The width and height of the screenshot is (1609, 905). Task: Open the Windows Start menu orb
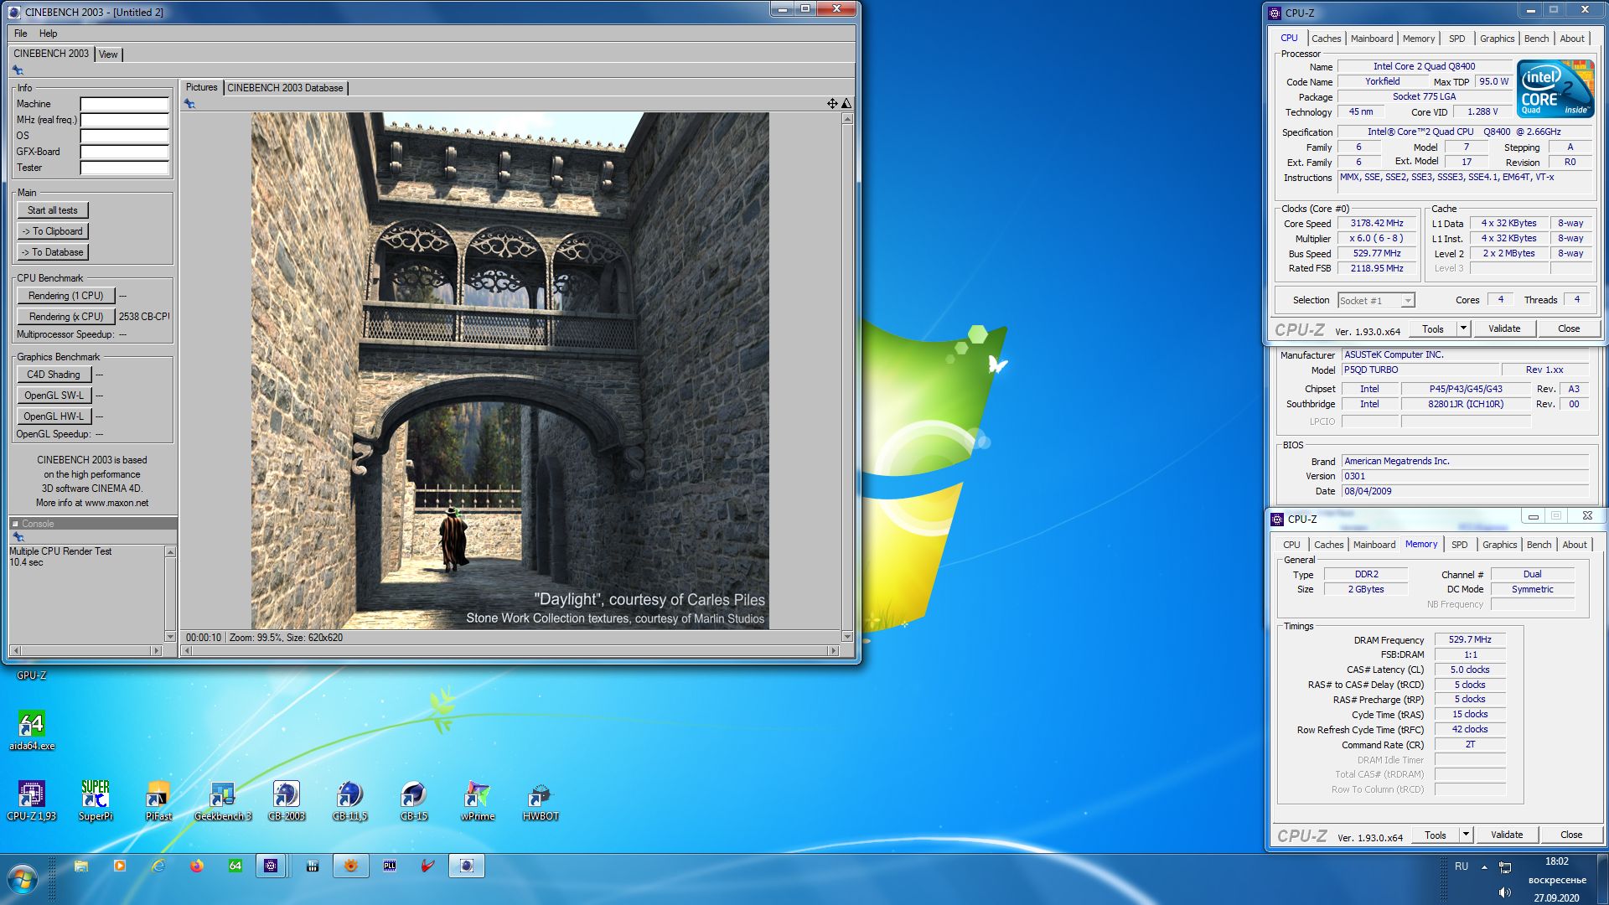coord(23,880)
